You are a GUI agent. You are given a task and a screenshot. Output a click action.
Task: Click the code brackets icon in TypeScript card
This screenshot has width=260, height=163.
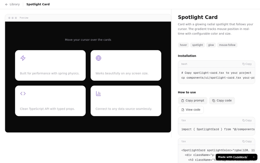[x=23, y=93]
